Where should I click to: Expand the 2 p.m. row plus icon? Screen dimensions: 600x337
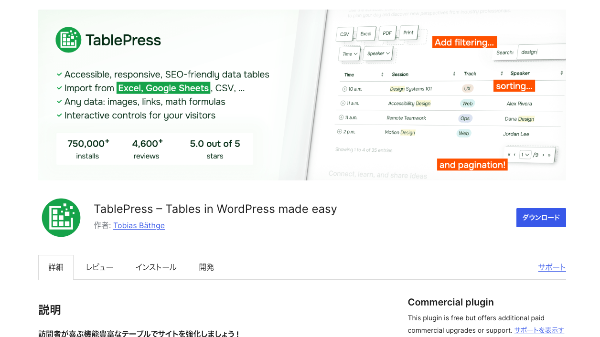(x=339, y=132)
